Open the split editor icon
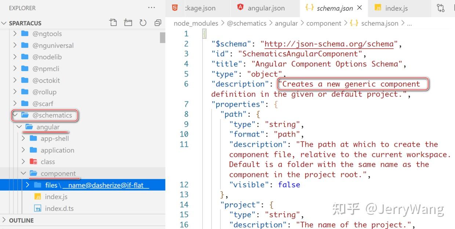 (x=454, y=8)
